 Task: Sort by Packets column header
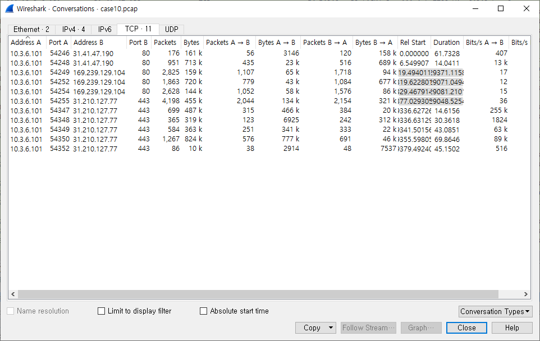(166, 43)
